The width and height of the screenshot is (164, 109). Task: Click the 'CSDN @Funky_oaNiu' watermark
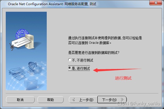[x=139, y=104]
